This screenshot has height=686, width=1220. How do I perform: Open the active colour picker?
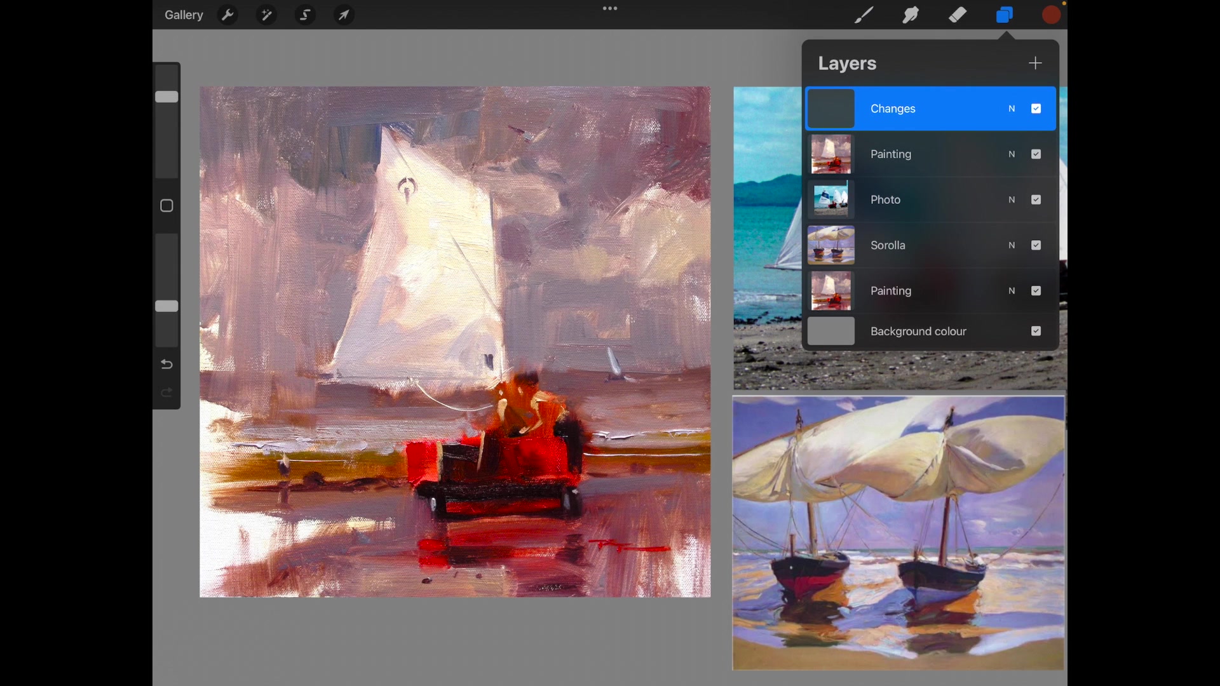point(1052,15)
